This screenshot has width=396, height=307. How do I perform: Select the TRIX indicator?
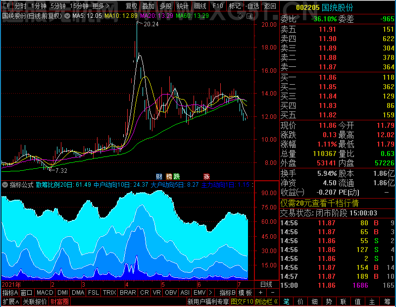pos(109,293)
